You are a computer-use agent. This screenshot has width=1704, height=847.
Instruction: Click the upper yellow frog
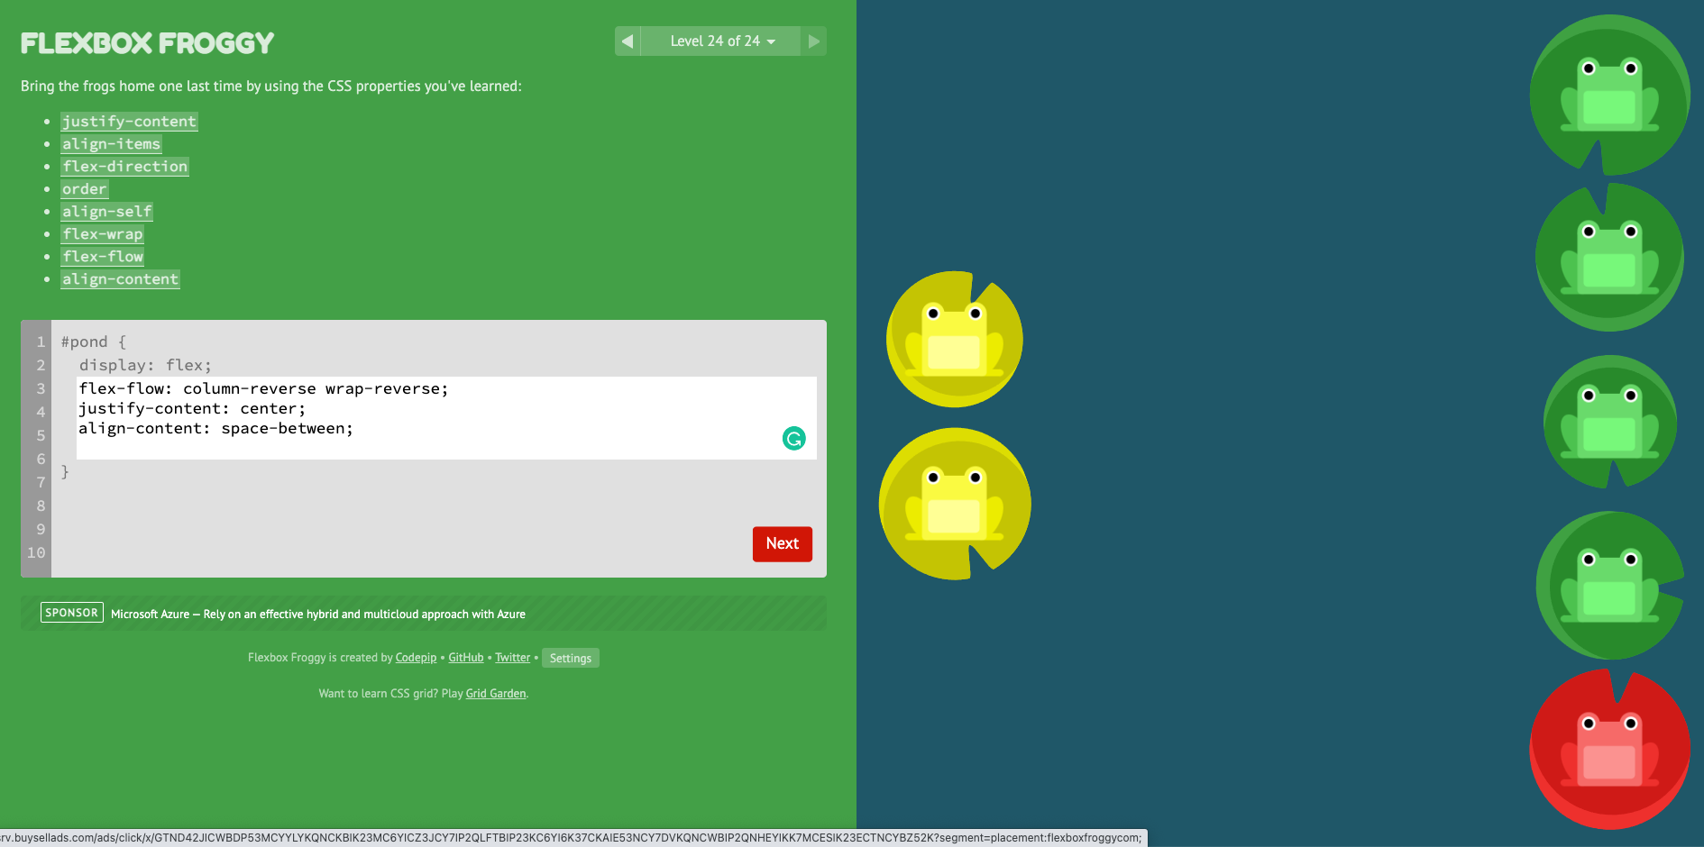[954, 339]
